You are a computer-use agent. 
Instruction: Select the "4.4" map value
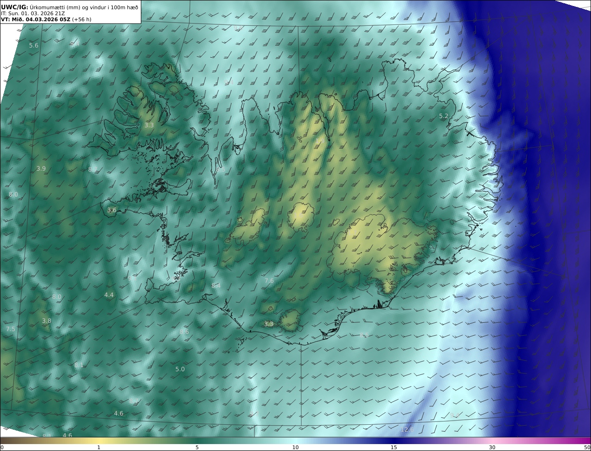click(x=109, y=295)
